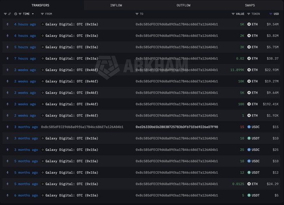Open the VALUE column filter
The width and height of the screenshot is (284, 205).
pyautogui.click(x=233, y=14)
